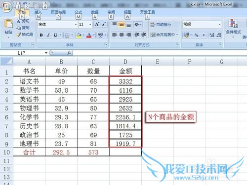This screenshot has width=247, height=185.
Task: Increase font size with large A
Action: click(x=97, y=25)
